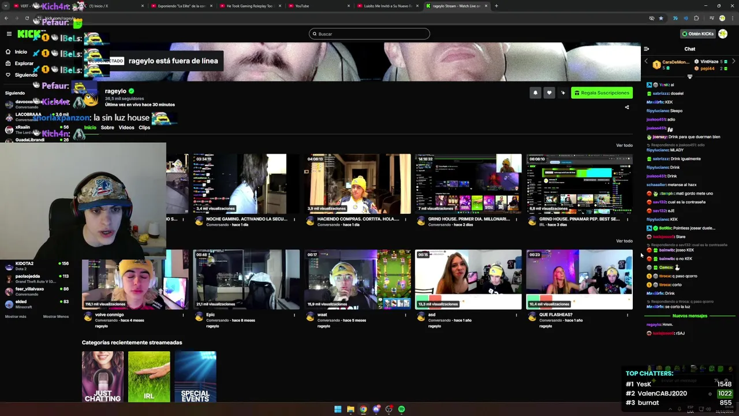The image size is (739, 416).
Task: Switch to He Took Gaming Roleplay browser tab
Action: point(249,6)
